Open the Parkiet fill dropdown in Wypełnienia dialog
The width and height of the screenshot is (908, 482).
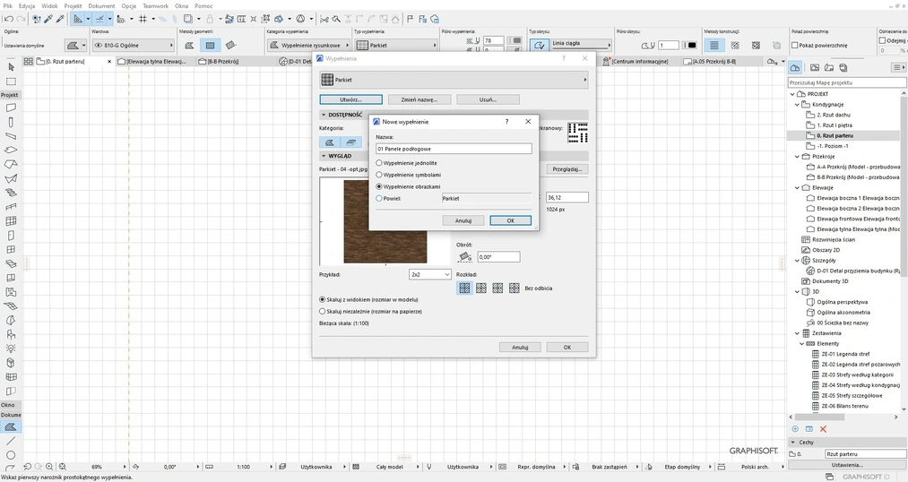tap(454, 80)
